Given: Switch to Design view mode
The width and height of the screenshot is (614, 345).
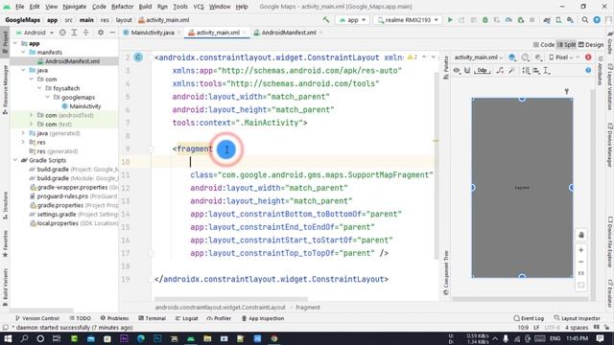Looking at the screenshot, I should click(591, 45).
